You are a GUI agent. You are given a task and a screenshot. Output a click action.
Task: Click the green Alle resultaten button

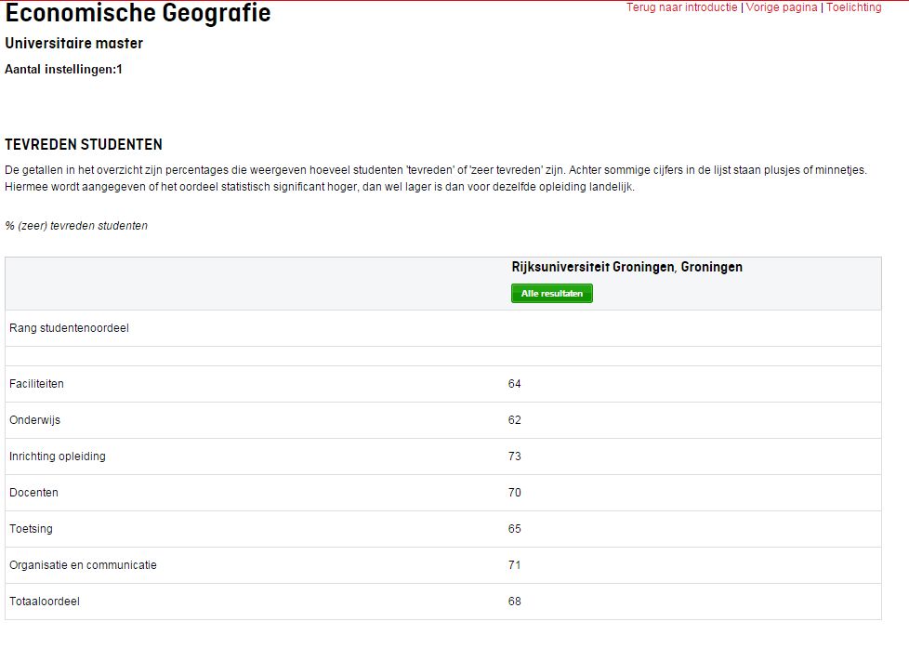[x=551, y=294]
